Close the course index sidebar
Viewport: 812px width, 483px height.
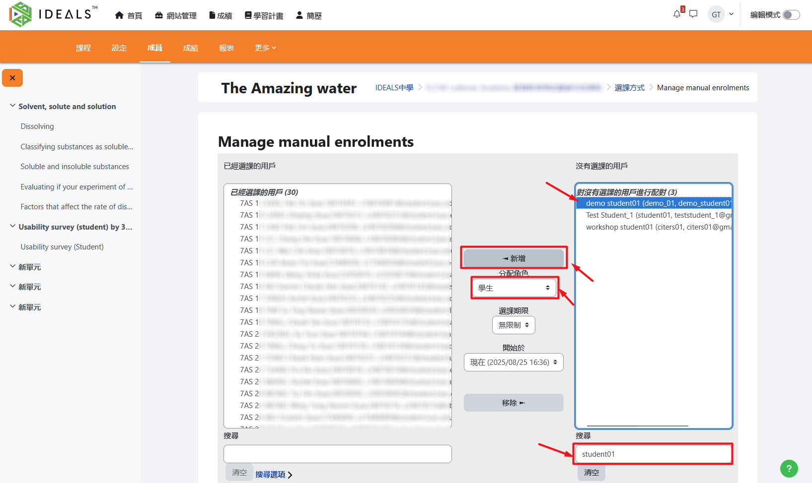click(12, 78)
